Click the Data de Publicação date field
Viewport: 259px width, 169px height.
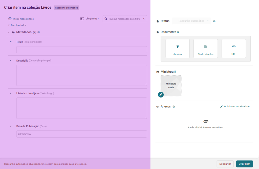pyautogui.click(x=82, y=134)
